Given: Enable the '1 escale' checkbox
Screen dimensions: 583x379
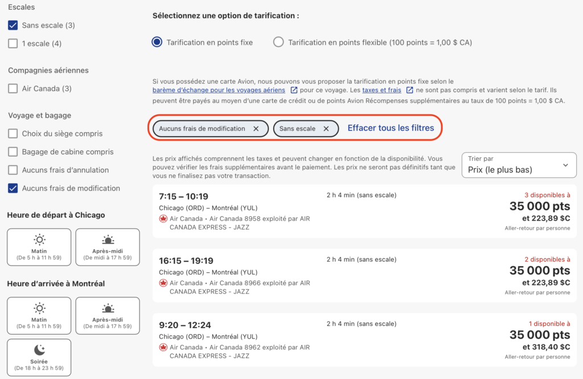Looking at the screenshot, I should pyautogui.click(x=13, y=43).
